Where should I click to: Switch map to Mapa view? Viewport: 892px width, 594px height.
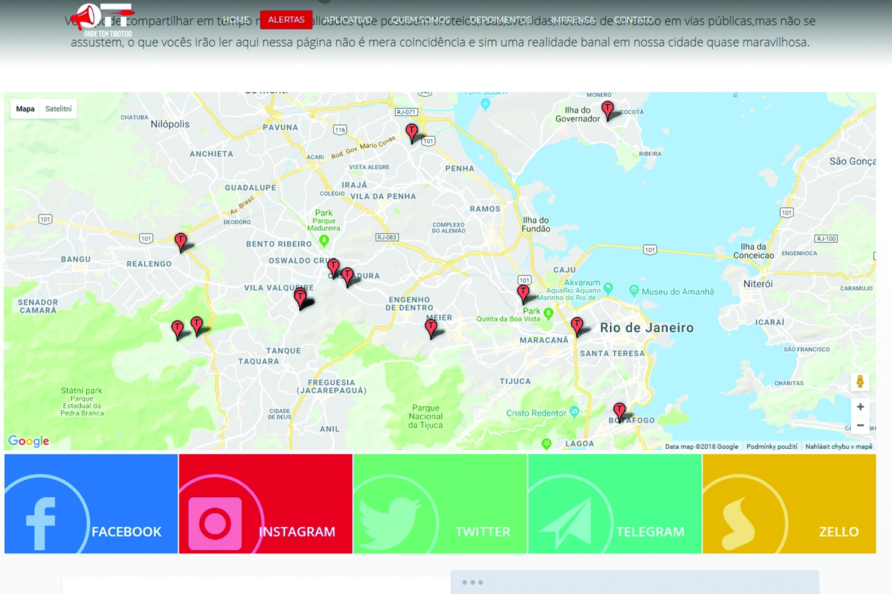[25, 109]
